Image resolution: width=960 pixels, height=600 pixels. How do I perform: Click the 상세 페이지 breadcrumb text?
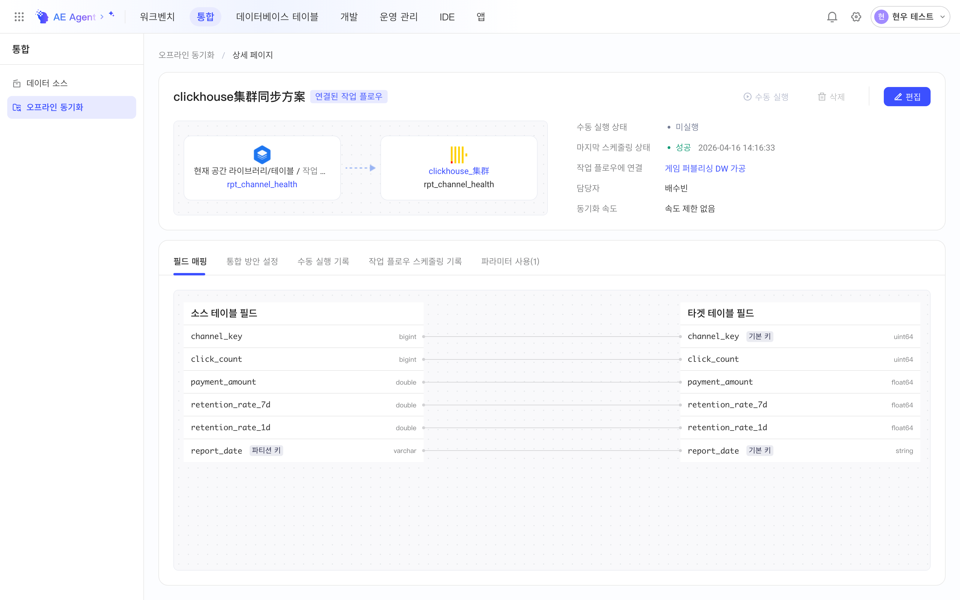pyautogui.click(x=253, y=55)
